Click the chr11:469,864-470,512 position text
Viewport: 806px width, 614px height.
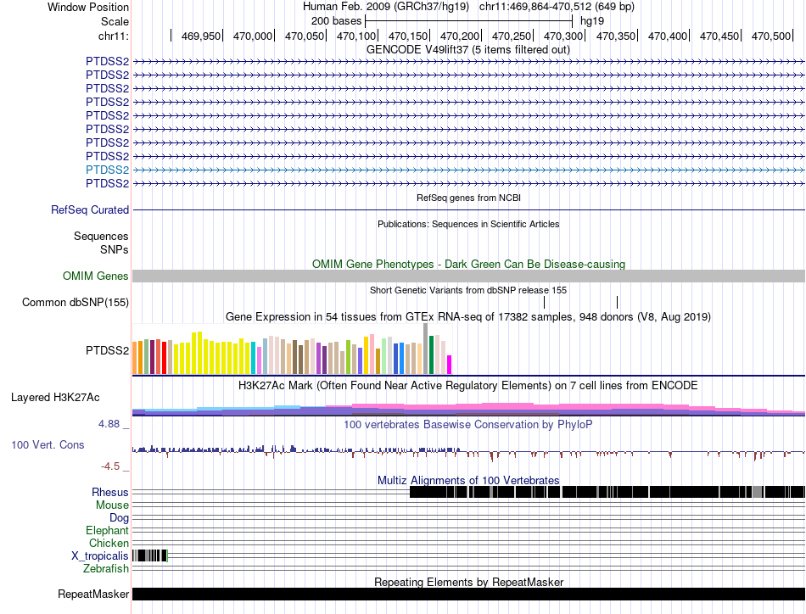557,7
